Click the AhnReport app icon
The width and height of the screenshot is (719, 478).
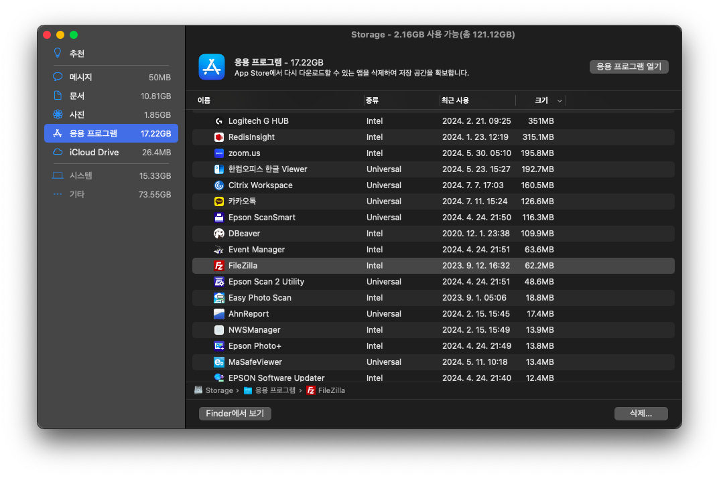pos(219,313)
